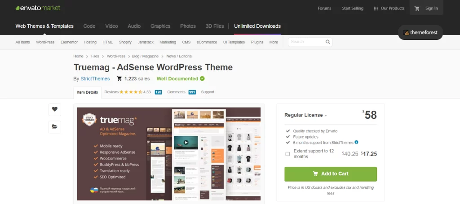Image resolution: width=460 pixels, height=204 pixels.
Task: Click the WordPress category in subnav
Action: pos(45,42)
